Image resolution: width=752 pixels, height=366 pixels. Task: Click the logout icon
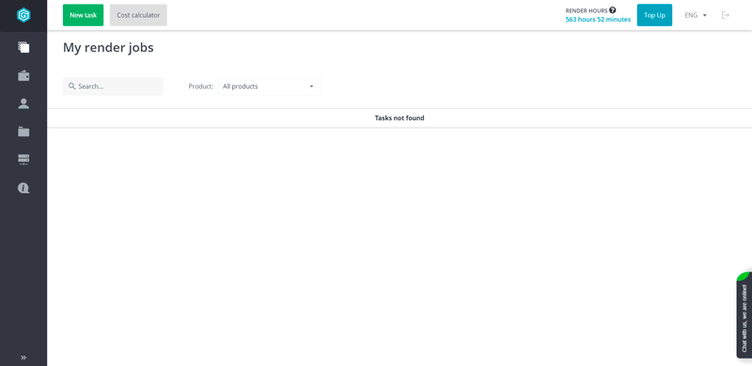pyautogui.click(x=726, y=15)
